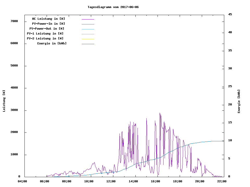Click the PV-2 Leistung in [W] legend text
The image size is (250, 187).
click(45, 38)
